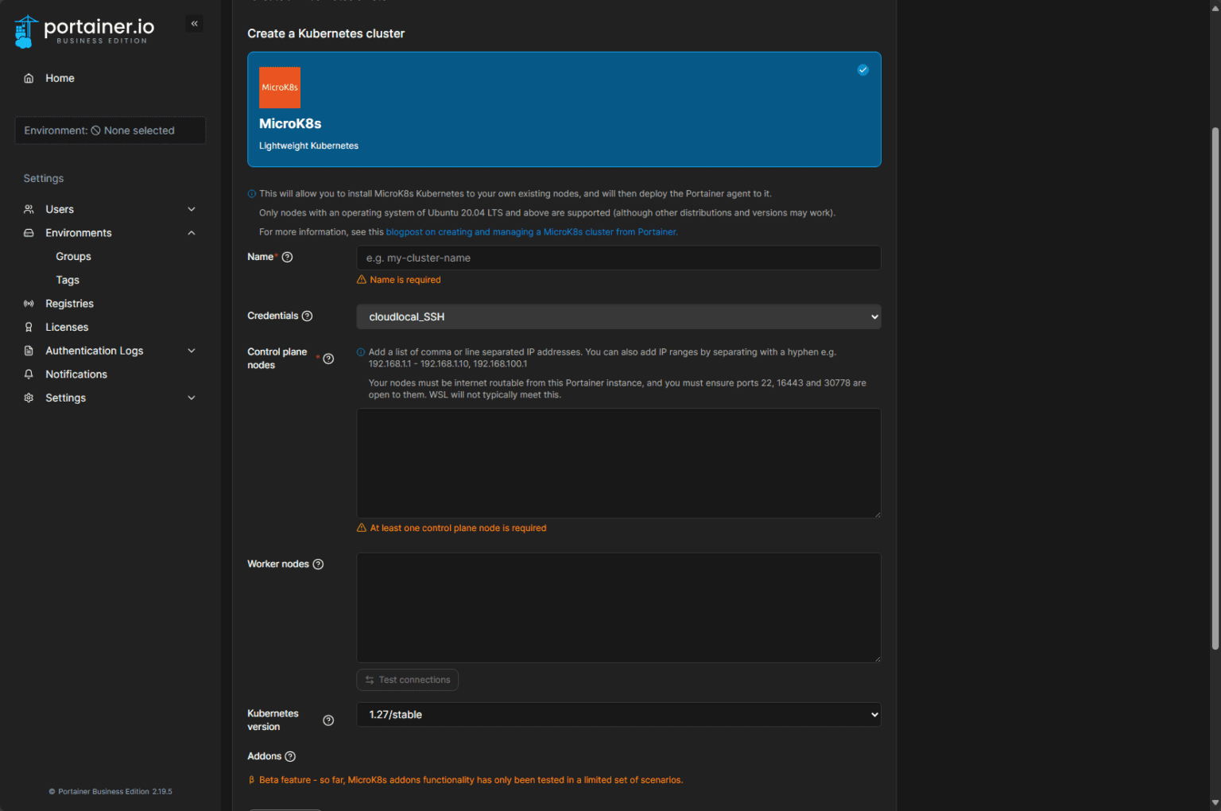Collapse the sidebar with the double-chevron icon
The image size is (1221, 811).
[x=194, y=24]
